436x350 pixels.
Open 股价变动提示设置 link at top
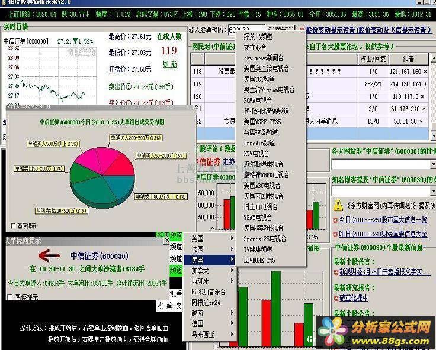[x=368, y=30]
